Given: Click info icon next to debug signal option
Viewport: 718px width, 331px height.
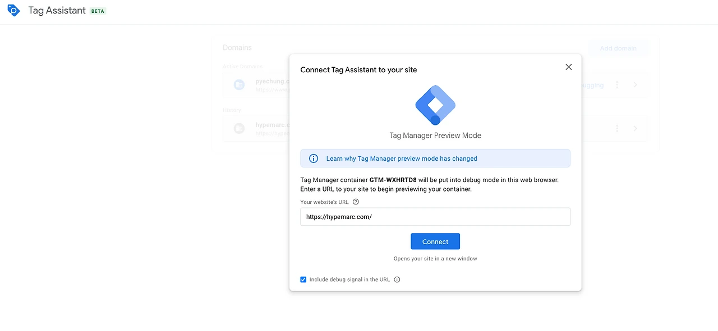Looking at the screenshot, I should (397, 279).
